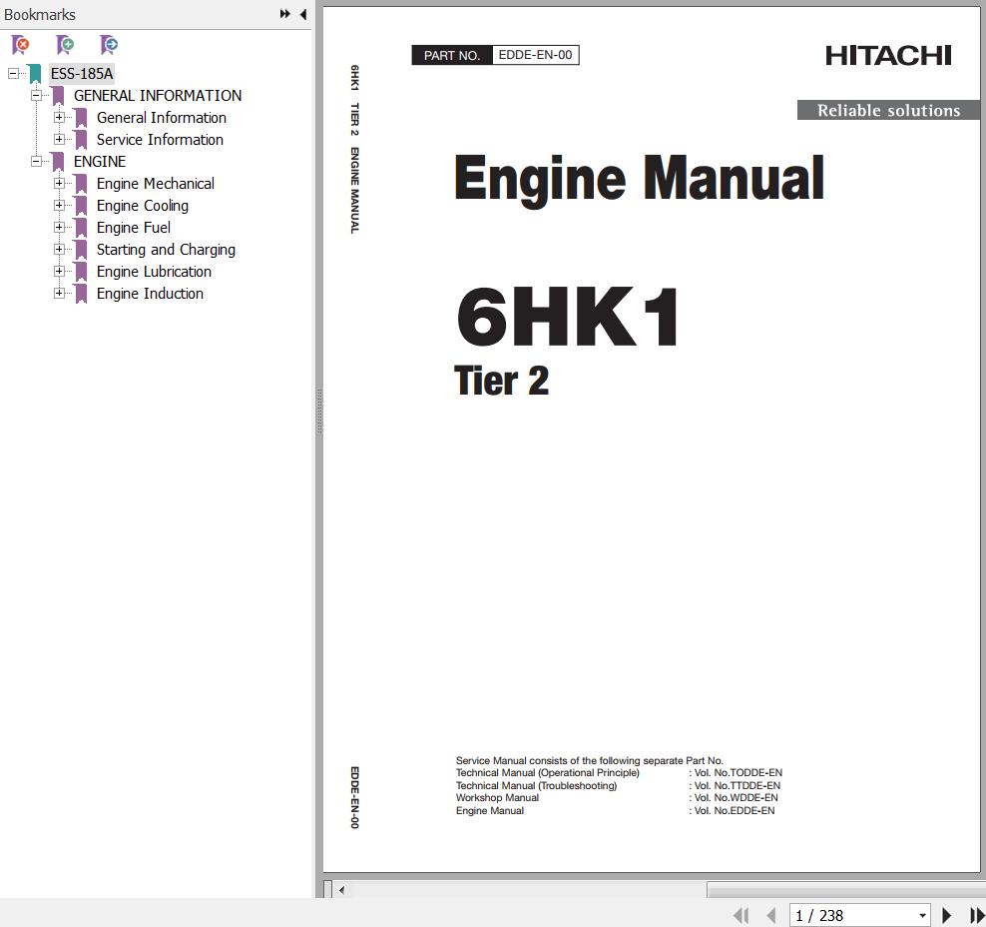Click the go to bookmark icon
986x927 pixels.
tap(109, 45)
